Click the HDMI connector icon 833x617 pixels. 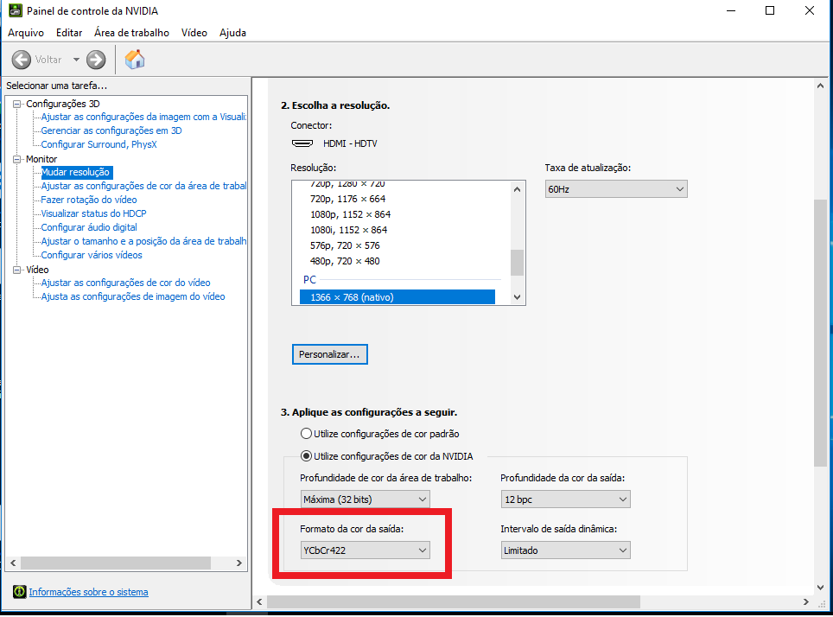pos(302,143)
